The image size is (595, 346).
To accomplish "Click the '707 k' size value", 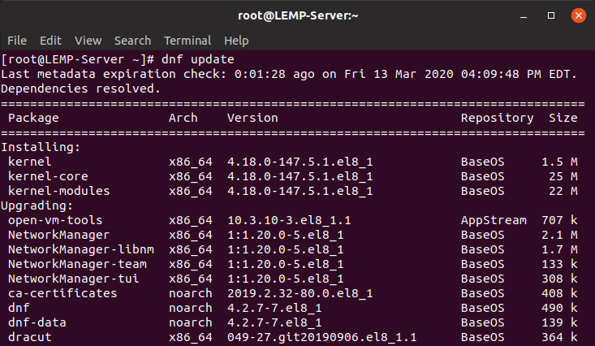I will point(560,220).
